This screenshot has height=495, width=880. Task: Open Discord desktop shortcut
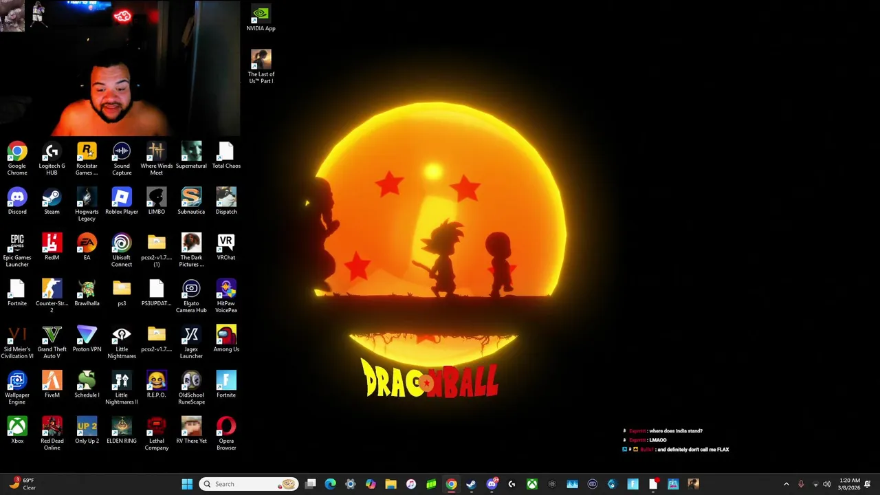point(17,201)
